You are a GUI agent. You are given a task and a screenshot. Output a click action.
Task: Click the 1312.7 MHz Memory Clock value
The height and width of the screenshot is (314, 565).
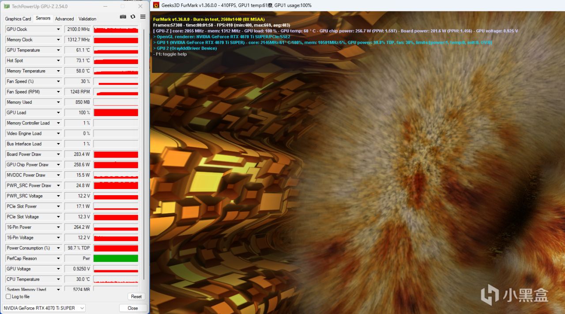tap(78, 40)
